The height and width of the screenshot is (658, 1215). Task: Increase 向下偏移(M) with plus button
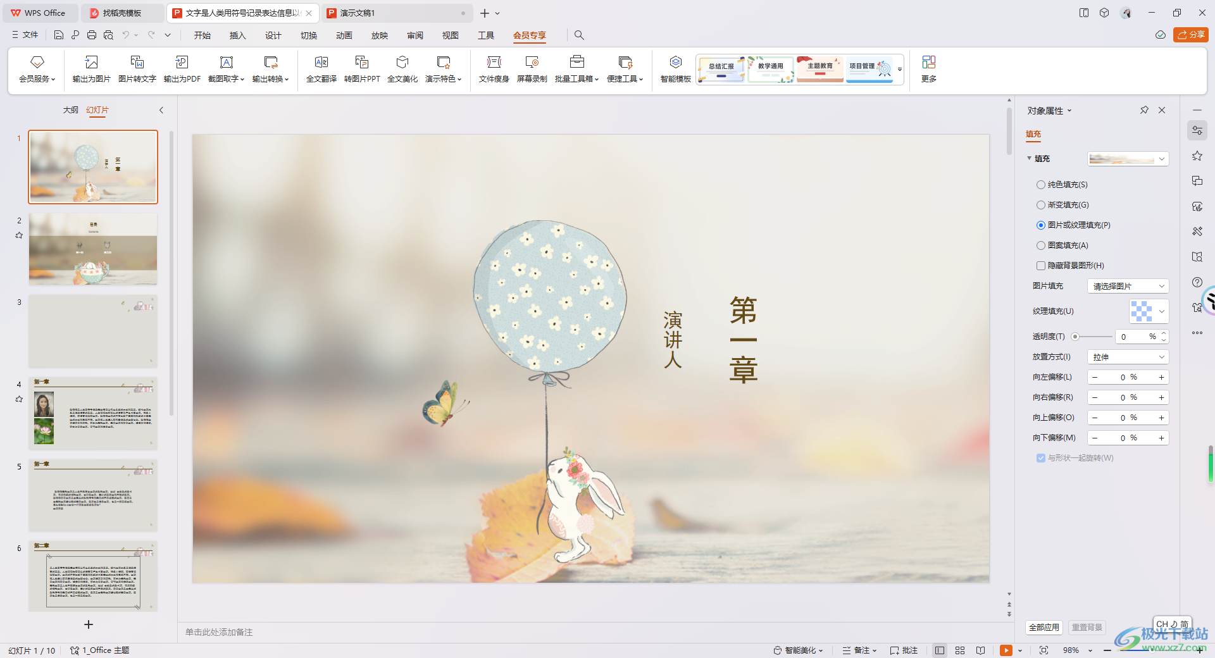click(x=1161, y=438)
